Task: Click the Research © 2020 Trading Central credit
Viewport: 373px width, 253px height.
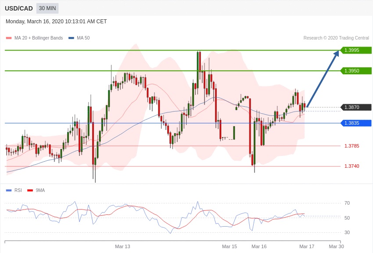Action: coord(336,38)
